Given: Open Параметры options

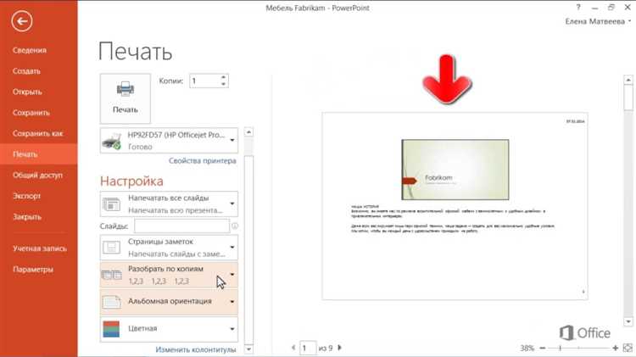Looking at the screenshot, I should coord(33,270).
